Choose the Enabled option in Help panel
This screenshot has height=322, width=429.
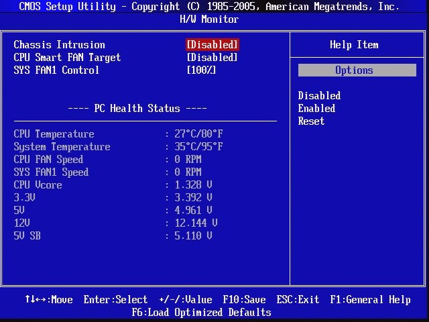(316, 109)
